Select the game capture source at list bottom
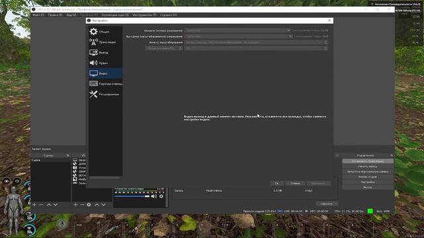 tap(79, 183)
